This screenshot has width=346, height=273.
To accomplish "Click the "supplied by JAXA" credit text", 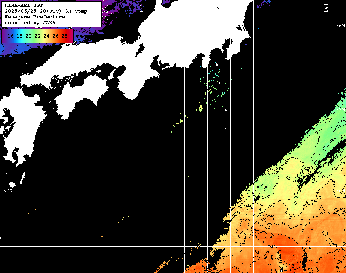I will pyautogui.click(x=30, y=23).
